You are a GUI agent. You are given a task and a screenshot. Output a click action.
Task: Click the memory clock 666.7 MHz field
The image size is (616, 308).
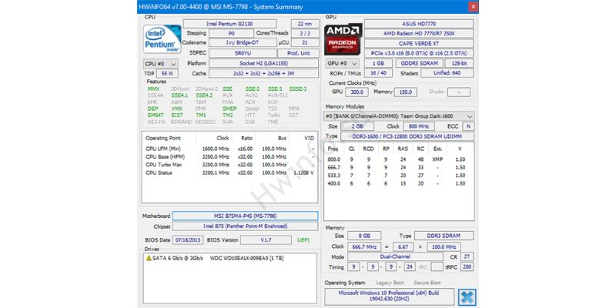[364, 246]
